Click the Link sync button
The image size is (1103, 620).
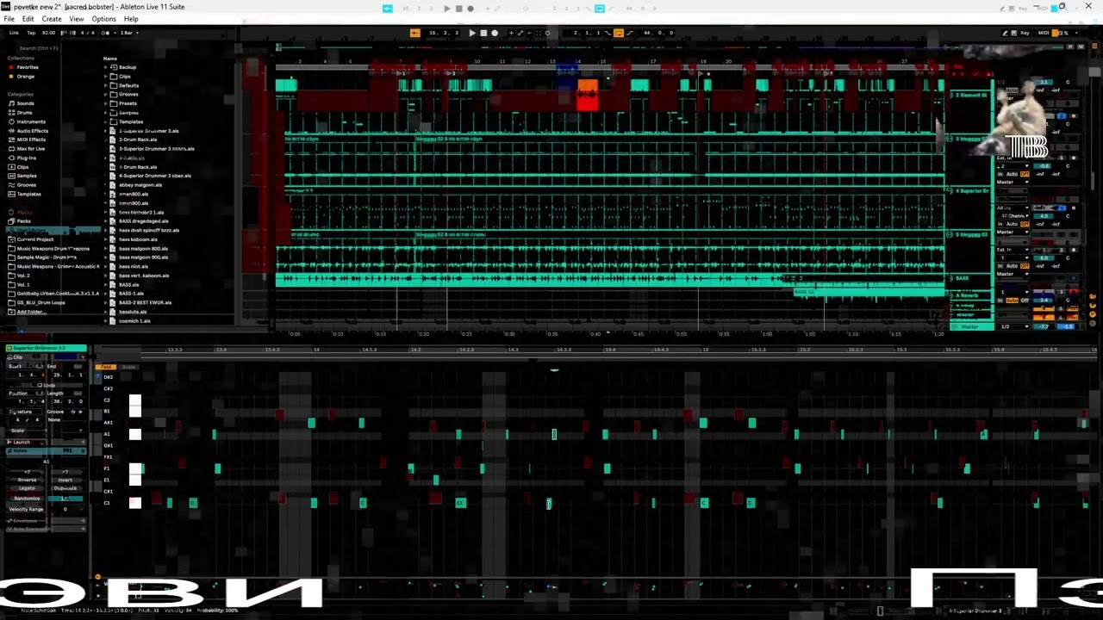pyautogui.click(x=14, y=33)
